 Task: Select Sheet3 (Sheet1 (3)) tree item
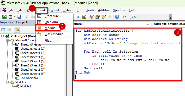coord(33,53)
